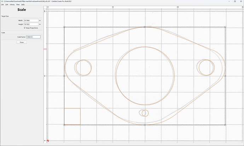Click the left-middle selection handle
Viewport: 244px width, 146px height.
pyautogui.click(x=64, y=76)
